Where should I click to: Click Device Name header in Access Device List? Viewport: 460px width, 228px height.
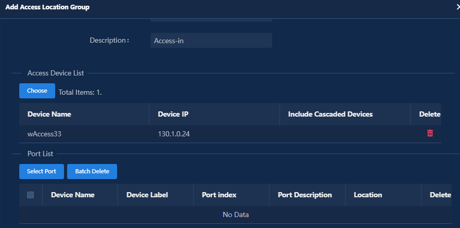point(49,114)
